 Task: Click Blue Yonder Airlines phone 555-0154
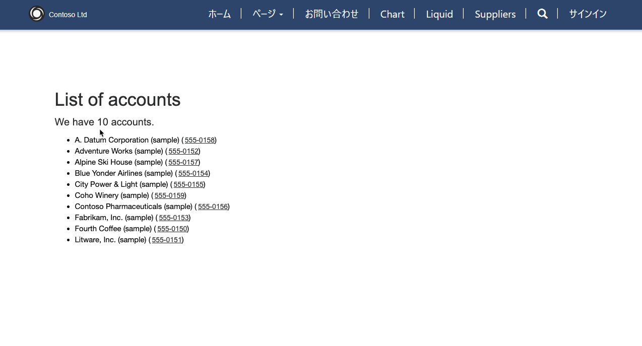tap(194, 173)
